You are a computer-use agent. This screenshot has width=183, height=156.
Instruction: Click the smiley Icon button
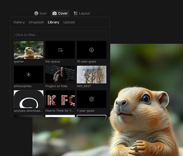click(x=41, y=13)
